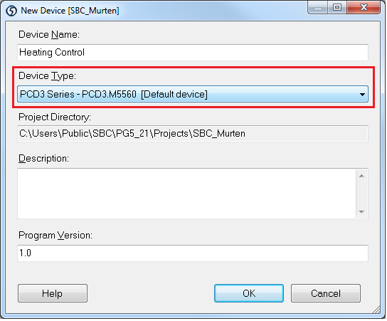This screenshot has width=387, height=321.
Task: Click the Description scrollbar track
Action: click(362, 194)
